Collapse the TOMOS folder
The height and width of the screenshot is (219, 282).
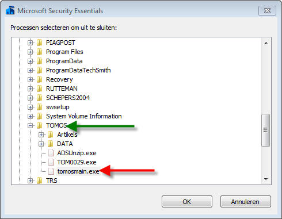[x=30, y=125]
